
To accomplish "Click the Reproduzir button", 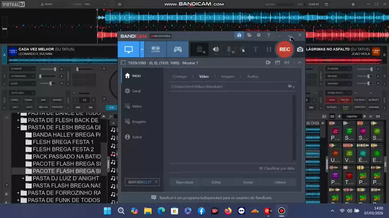I will [x=185, y=182].
